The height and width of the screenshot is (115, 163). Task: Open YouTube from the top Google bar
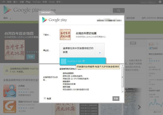tap(36, 2)
